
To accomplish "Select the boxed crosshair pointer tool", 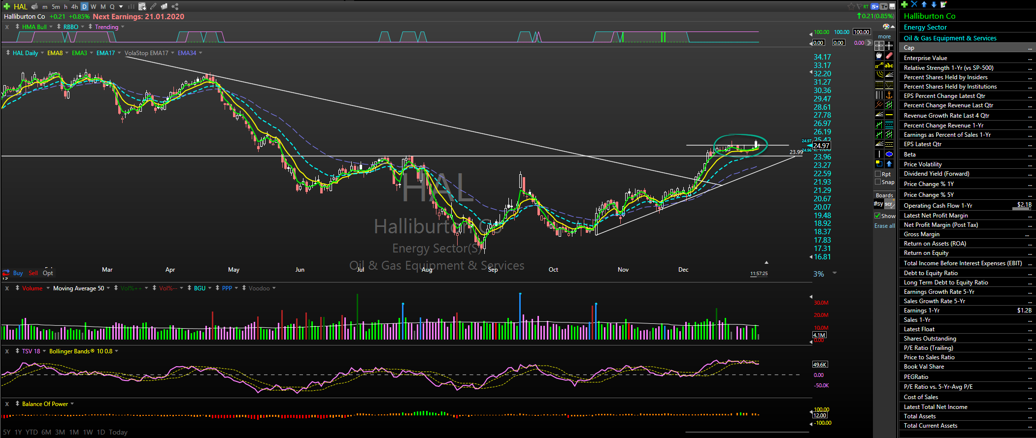I will tap(879, 46).
